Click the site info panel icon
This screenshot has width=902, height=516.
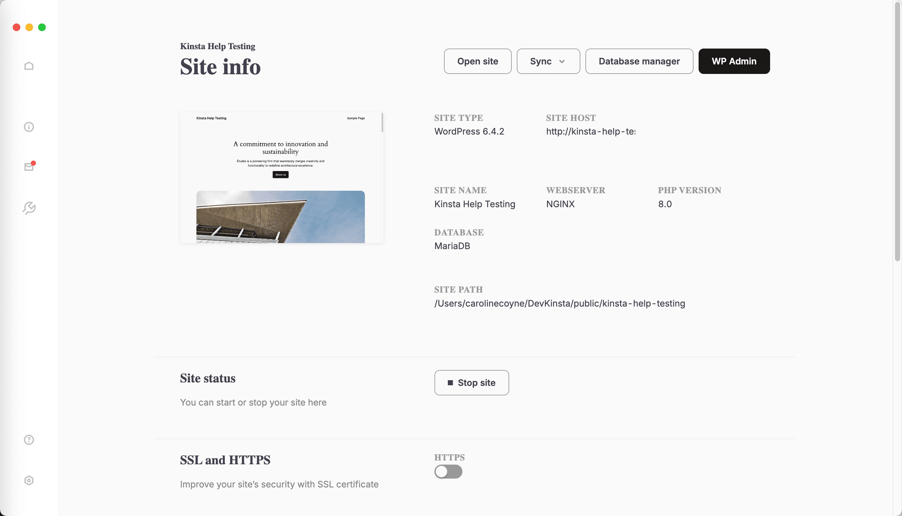29,127
